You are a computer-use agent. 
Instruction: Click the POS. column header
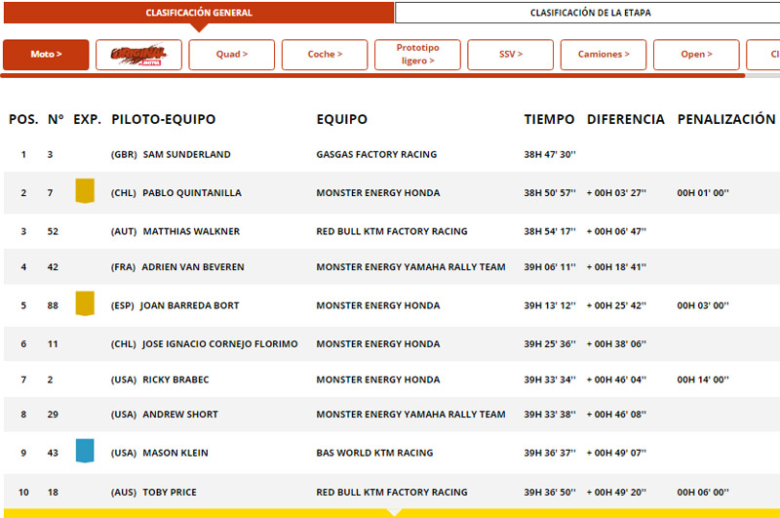pyautogui.click(x=23, y=119)
